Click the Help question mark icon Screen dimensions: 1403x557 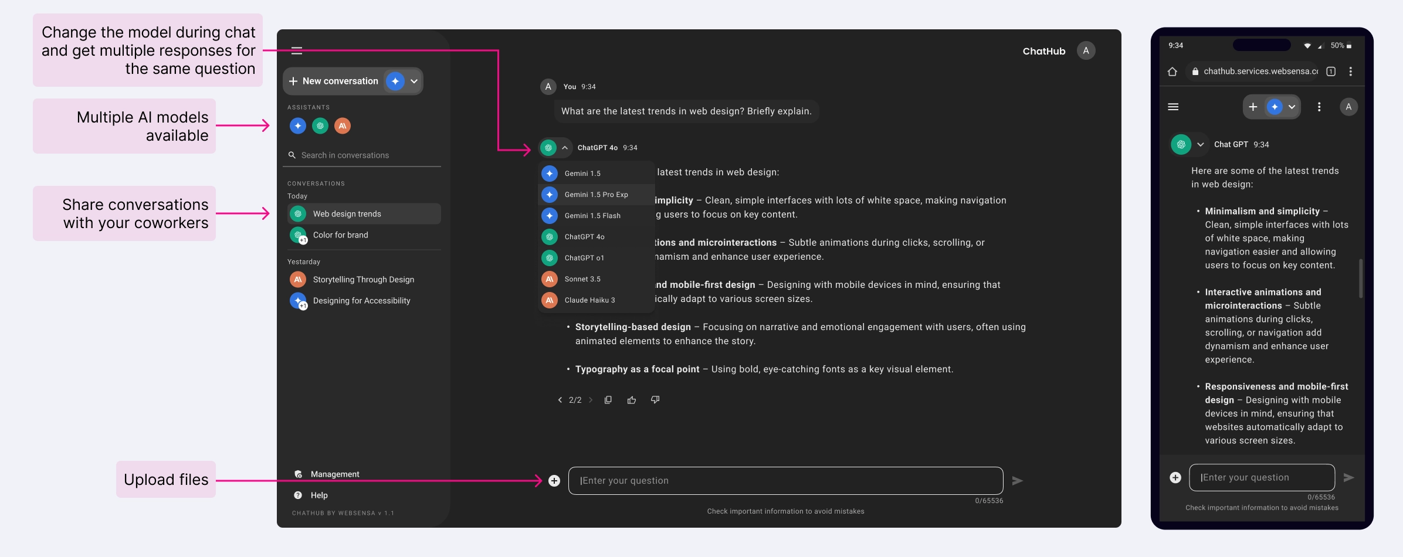tap(298, 495)
